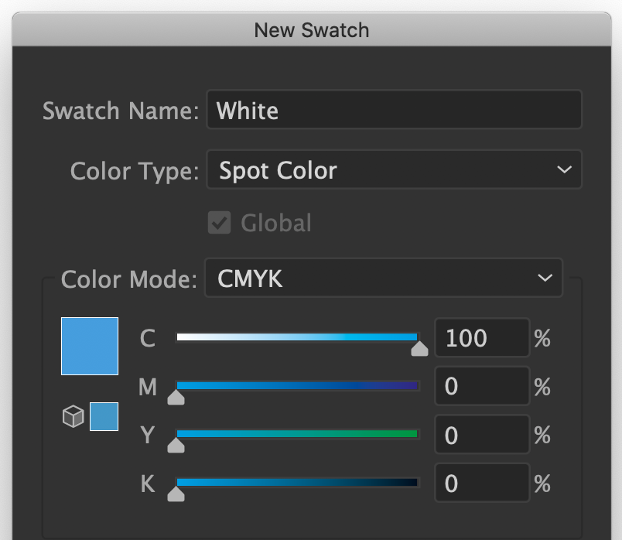Grab the Cyan slider handle
The height and width of the screenshot is (540, 622).
coord(419,348)
